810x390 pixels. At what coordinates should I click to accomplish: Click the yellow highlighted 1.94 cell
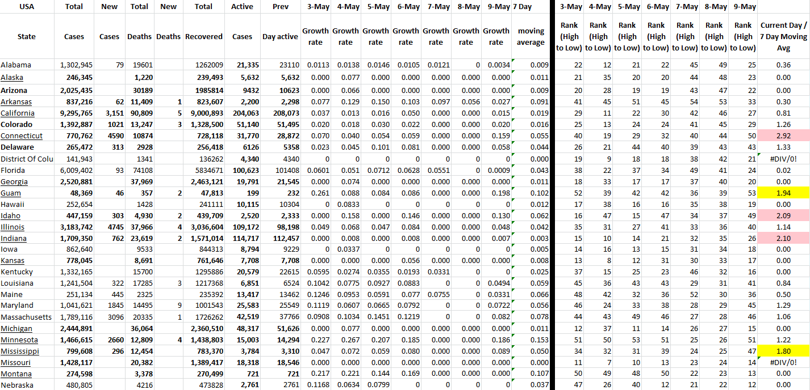(x=784, y=193)
